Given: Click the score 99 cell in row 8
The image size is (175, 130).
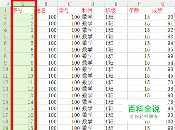Looking at the screenshot, I should (163, 56).
